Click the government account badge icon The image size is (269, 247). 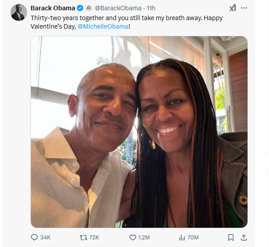click(x=89, y=8)
